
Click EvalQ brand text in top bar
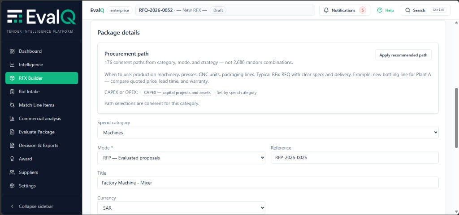(97, 10)
